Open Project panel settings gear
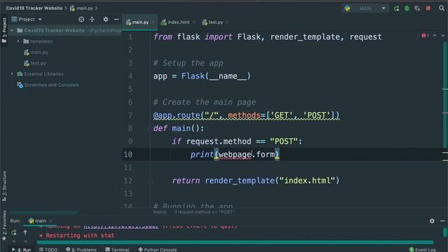 (x=106, y=19)
